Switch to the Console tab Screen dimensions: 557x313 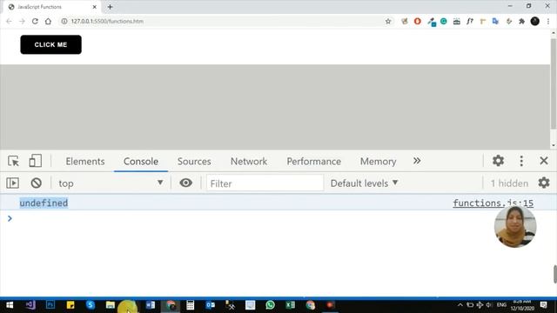(141, 162)
